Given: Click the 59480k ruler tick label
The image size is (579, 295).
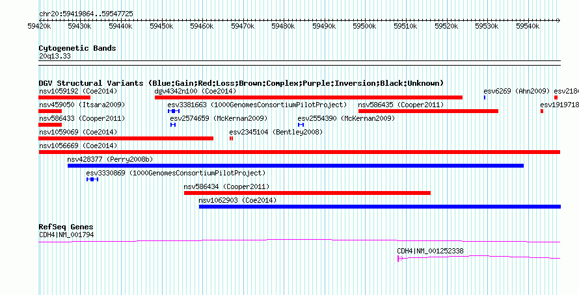Looking at the screenshot, I should pyautogui.click(x=284, y=26).
